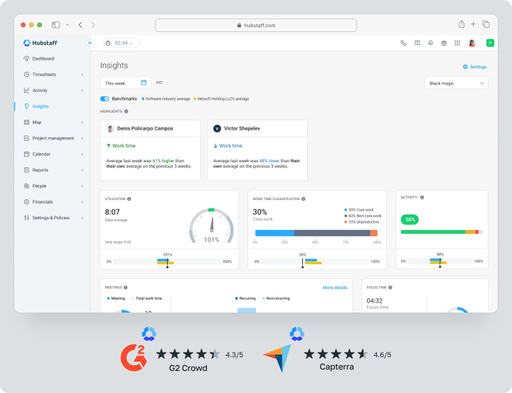Toggle the browser sidebar panel icon
The width and height of the screenshot is (512, 393).
pos(55,25)
